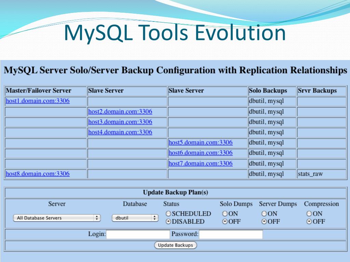
Task: Open the host1.domain.com:3306 link
Action: 38,101
